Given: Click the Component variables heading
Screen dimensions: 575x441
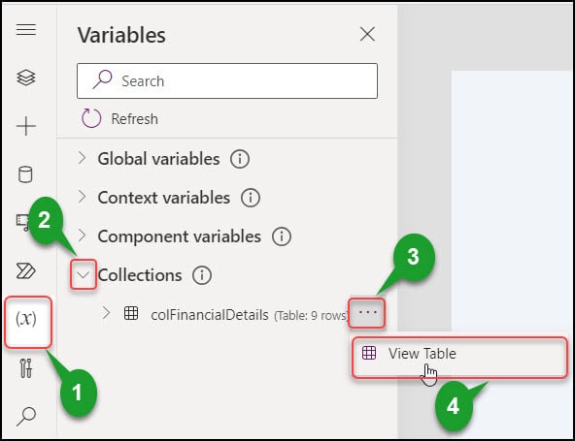Looking at the screenshot, I should pos(180,236).
